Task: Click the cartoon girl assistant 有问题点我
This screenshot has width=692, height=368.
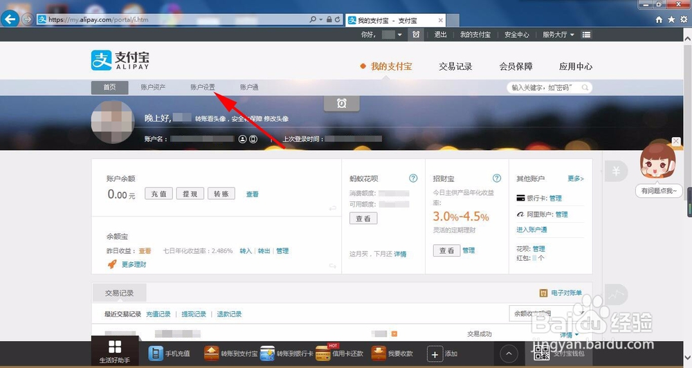Action: (x=657, y=163)
